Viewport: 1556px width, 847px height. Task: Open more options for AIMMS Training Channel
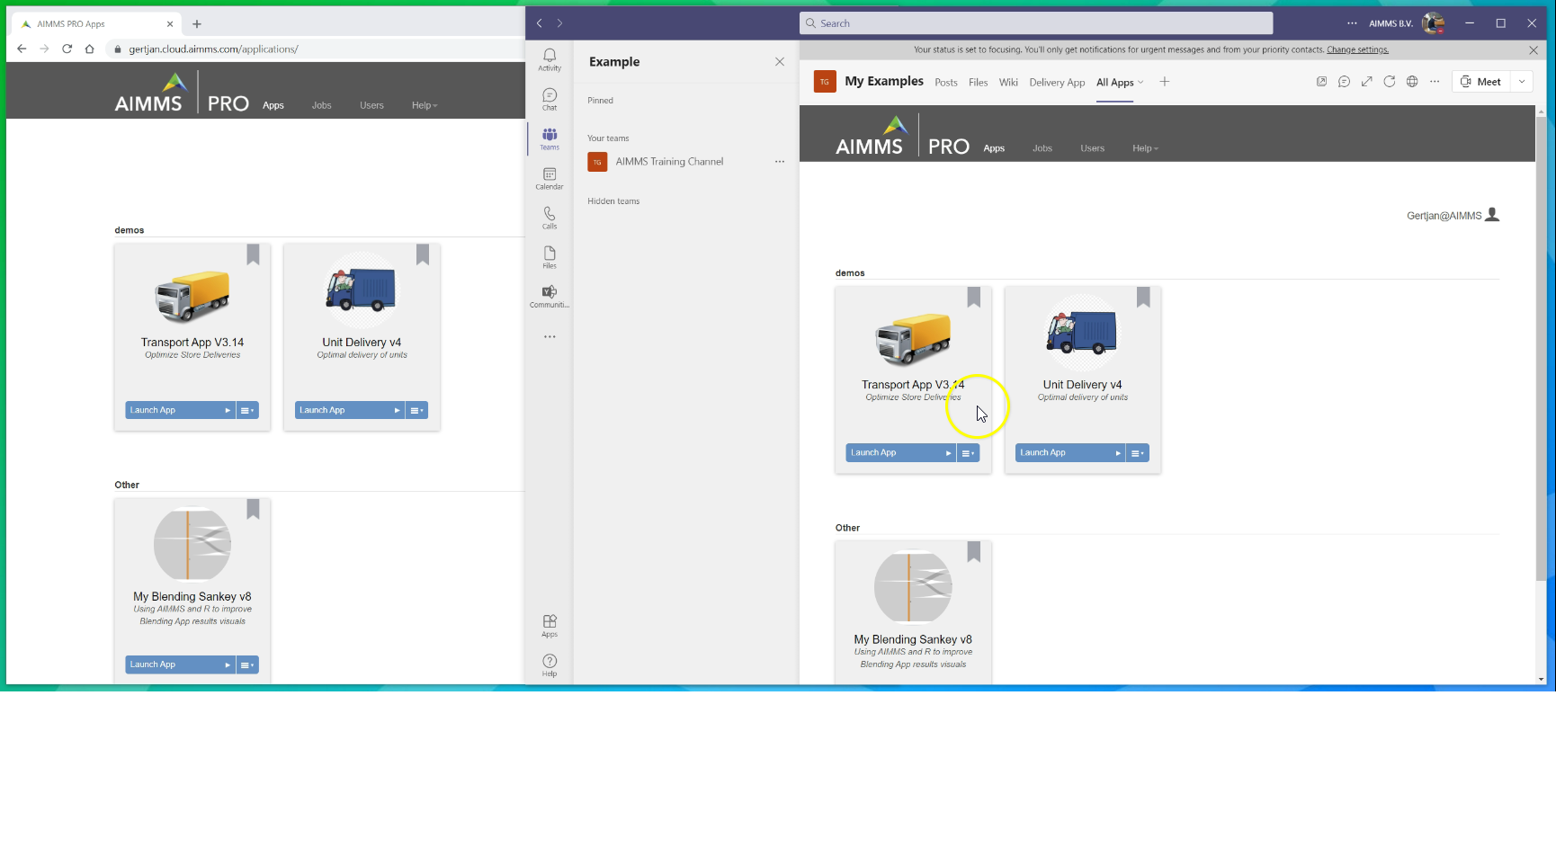(x=780, y=162)
